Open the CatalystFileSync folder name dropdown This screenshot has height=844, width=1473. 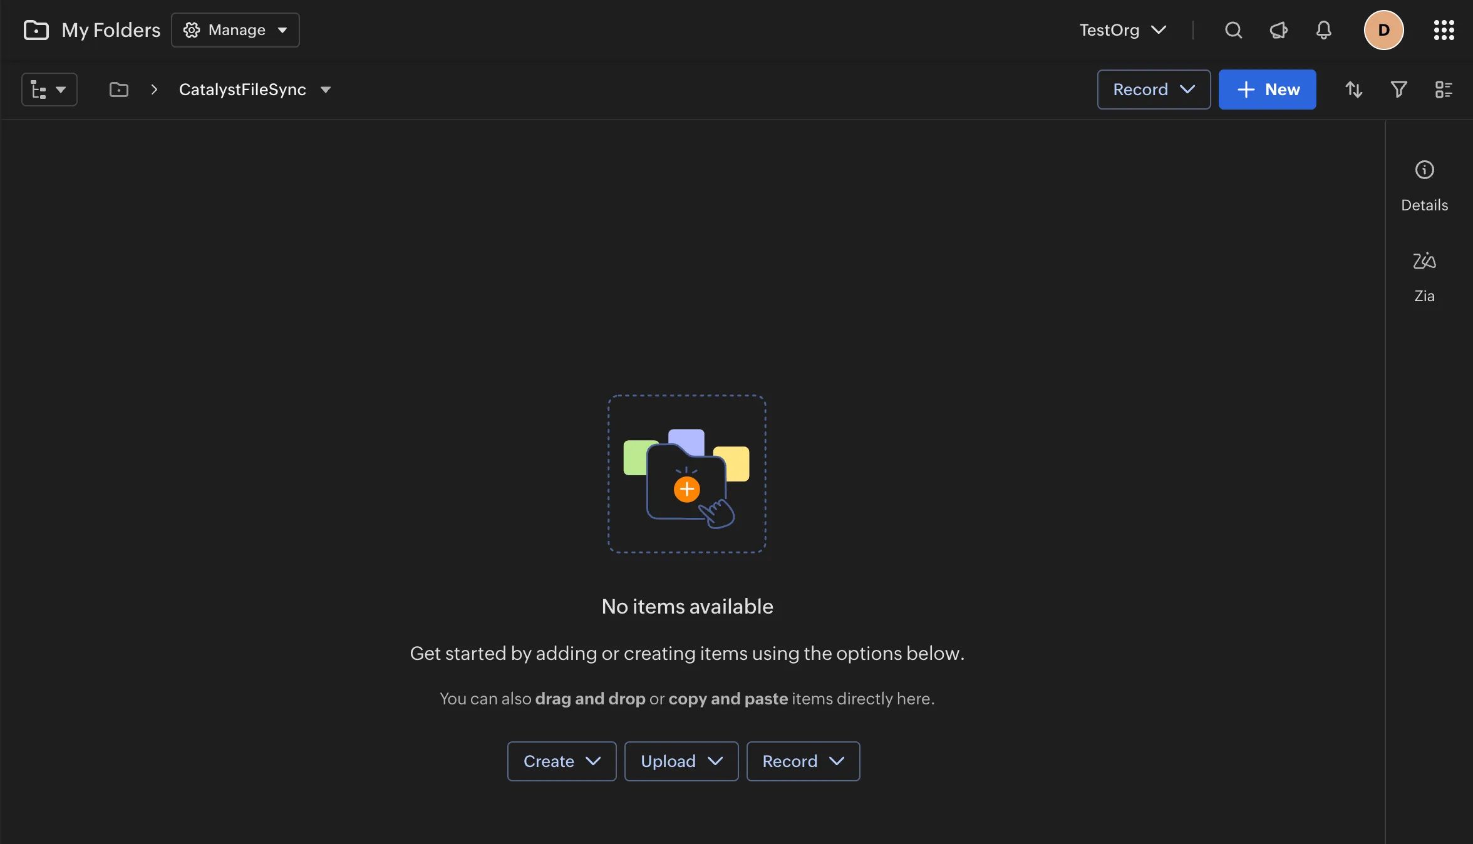326,90
